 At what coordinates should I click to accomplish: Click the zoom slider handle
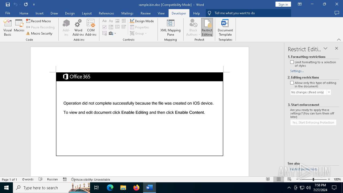(313, 179)
